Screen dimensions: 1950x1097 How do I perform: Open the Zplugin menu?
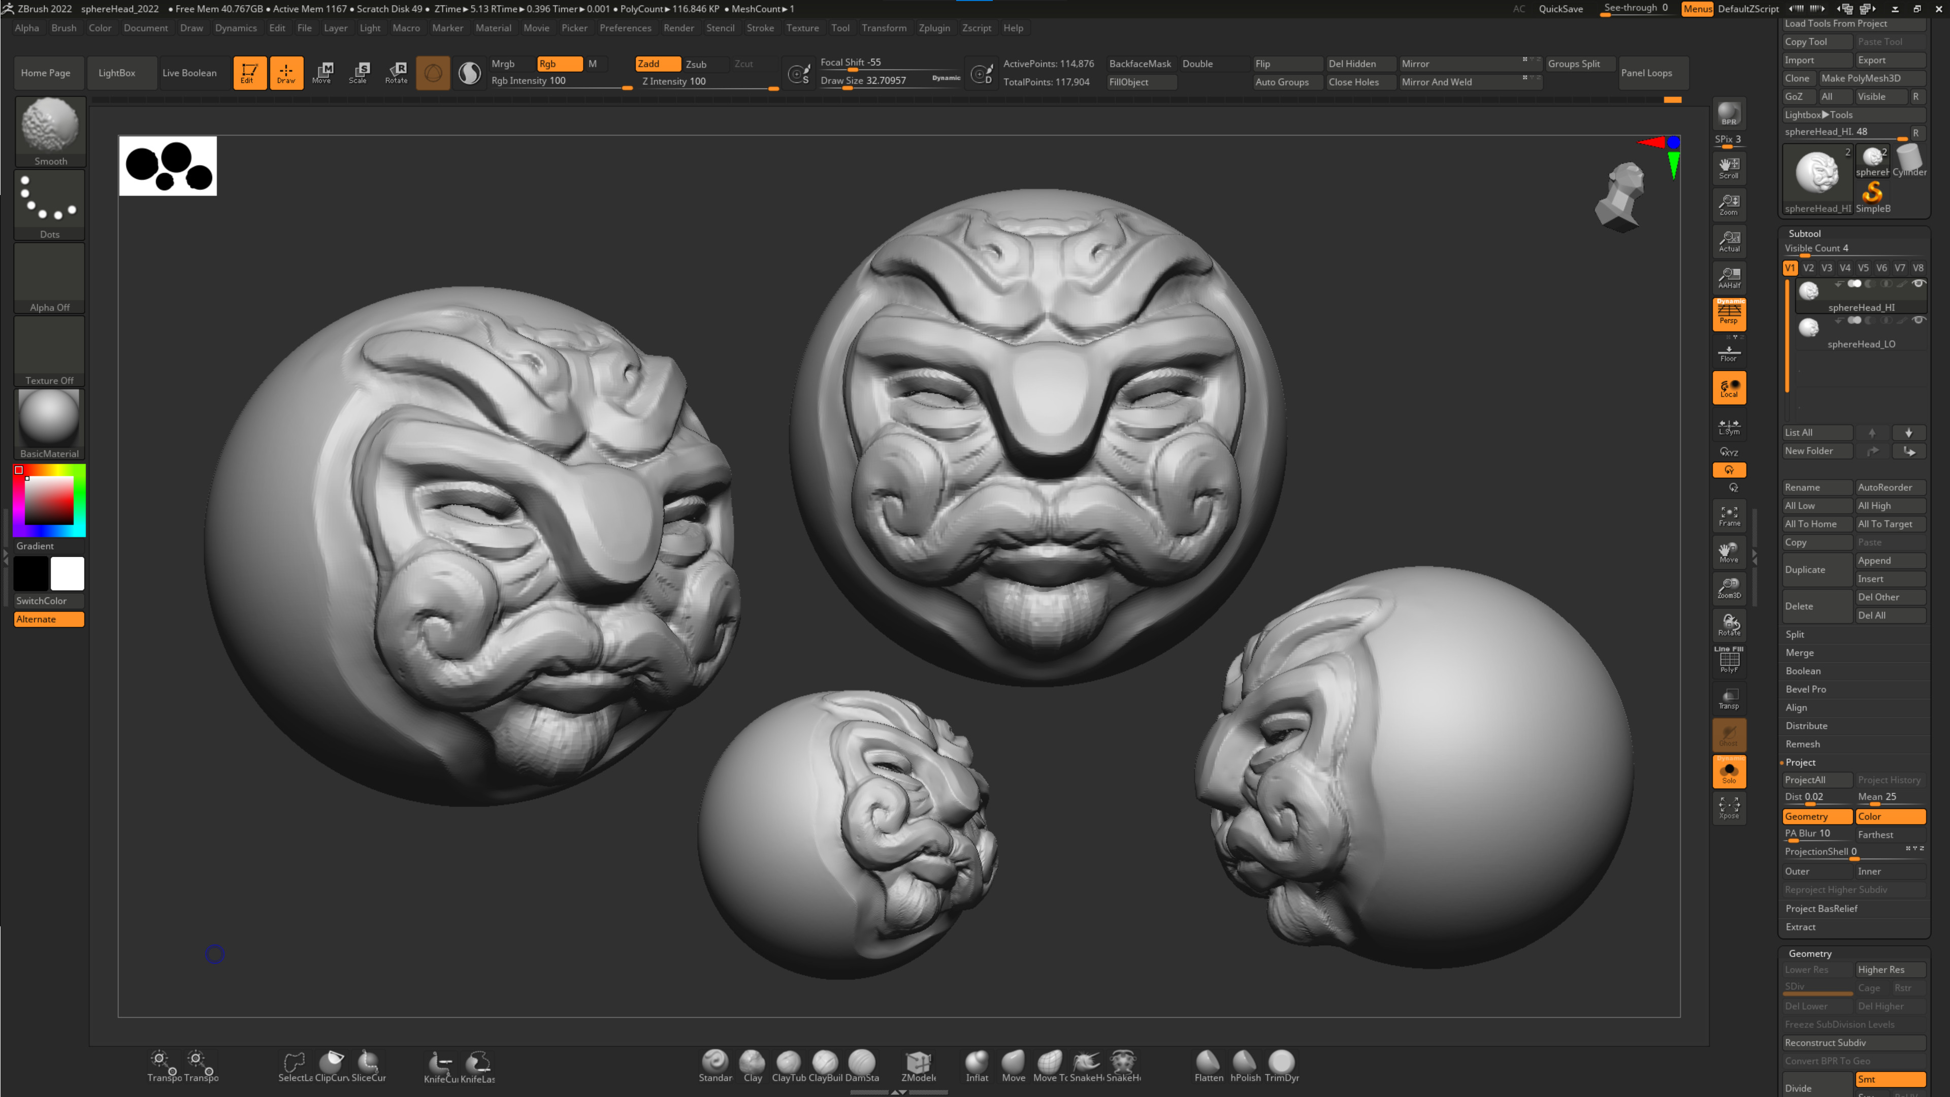point(933,28)
